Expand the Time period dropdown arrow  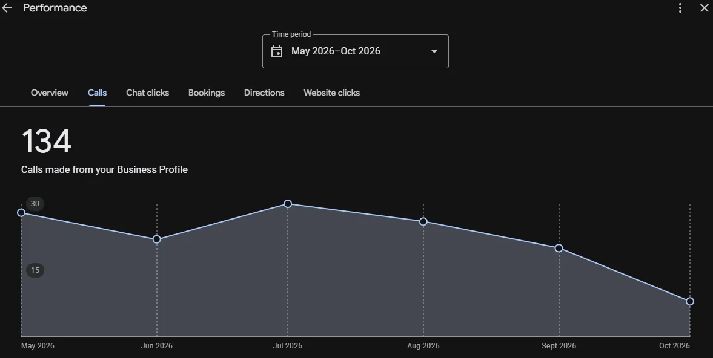[x=434, y=52]
